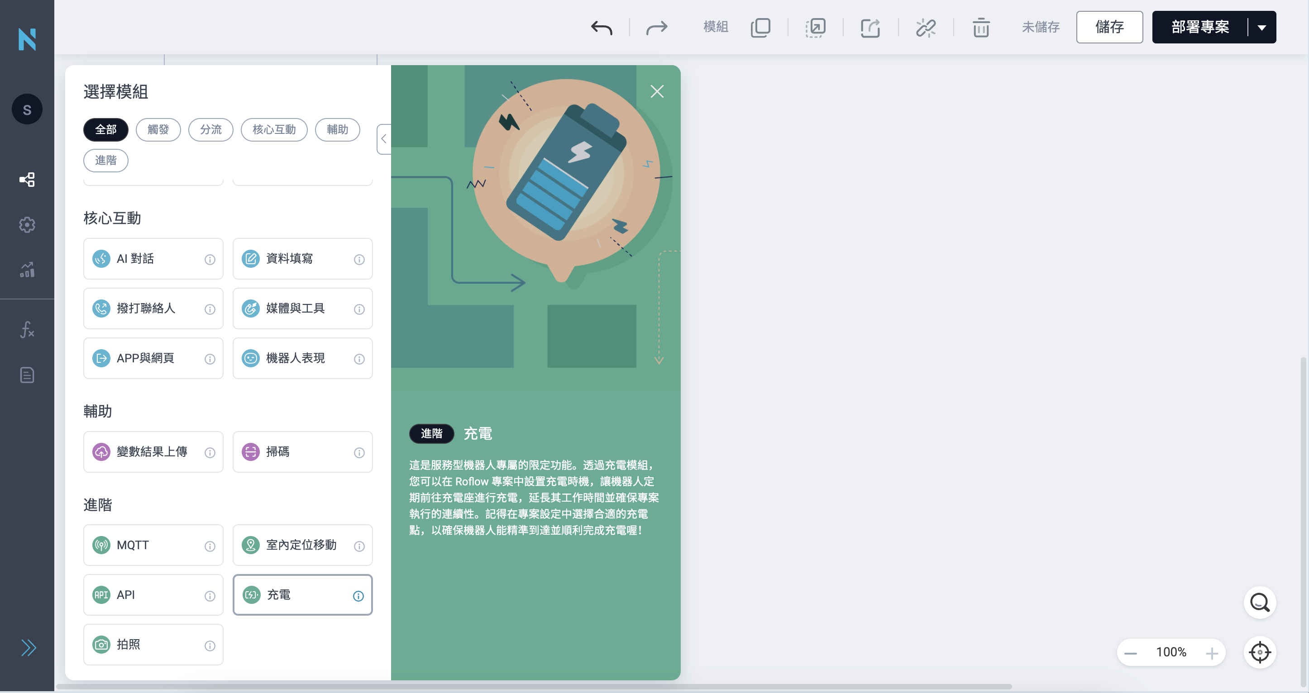1309x693 pixels.
Task: Select the 全部 filter tab
Action: 106,129
